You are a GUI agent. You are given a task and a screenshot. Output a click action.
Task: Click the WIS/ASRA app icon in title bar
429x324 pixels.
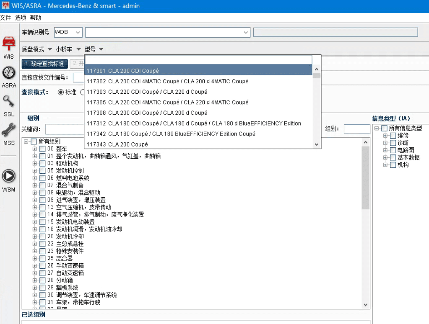pyautogui.click(x=6, y=6)
